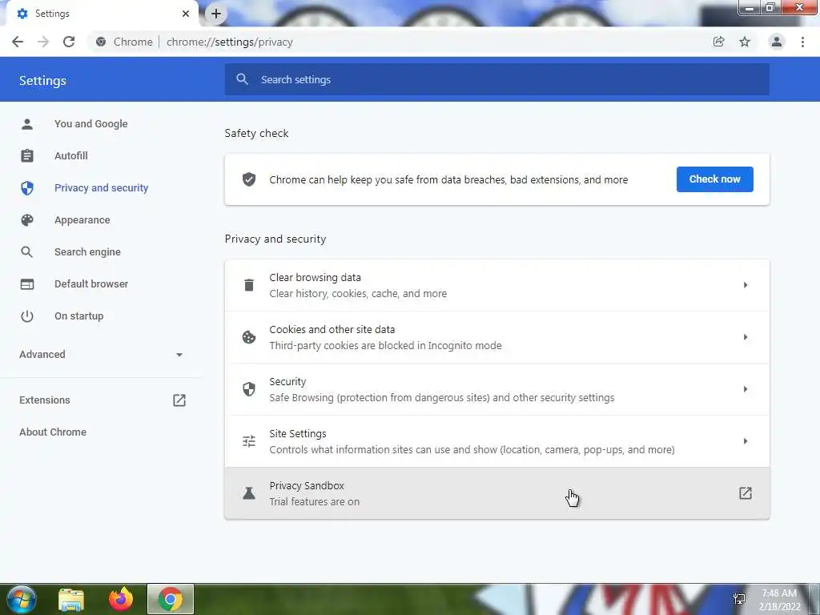Expand the Site Settings row arrow
Screen dimensions: 820x615
(746, 441)
